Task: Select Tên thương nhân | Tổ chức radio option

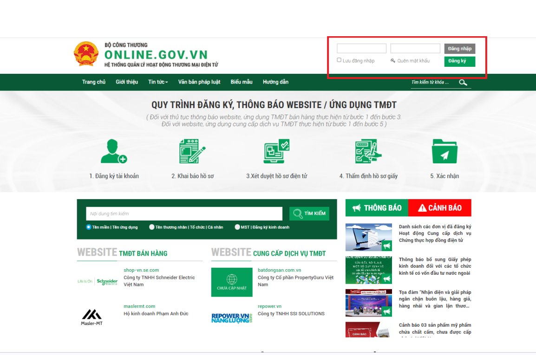Action: click(x=152, y=227)
